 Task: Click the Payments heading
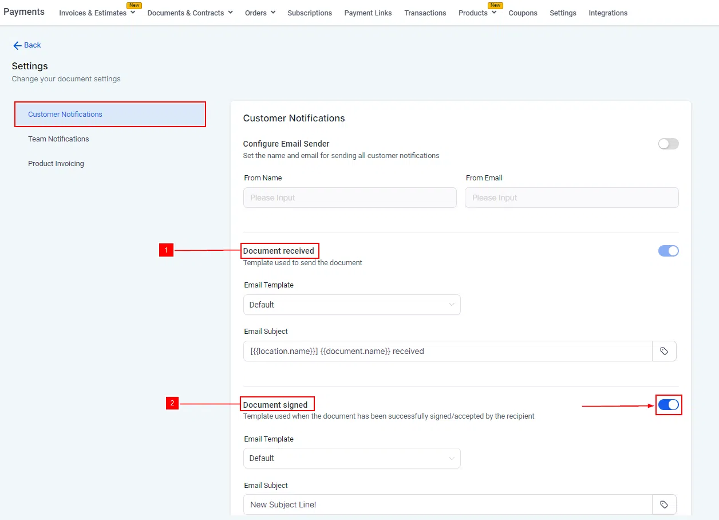(x=24, y=11)
